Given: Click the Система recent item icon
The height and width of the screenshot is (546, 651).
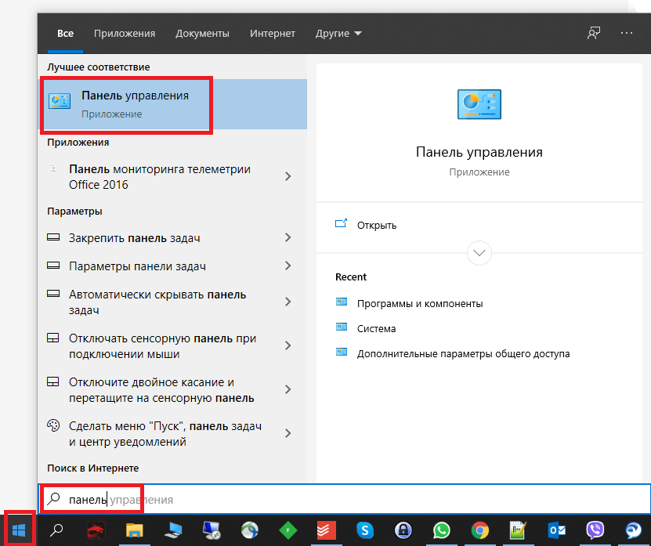Looking at the screenshot, I should click(x=342, y=327).
